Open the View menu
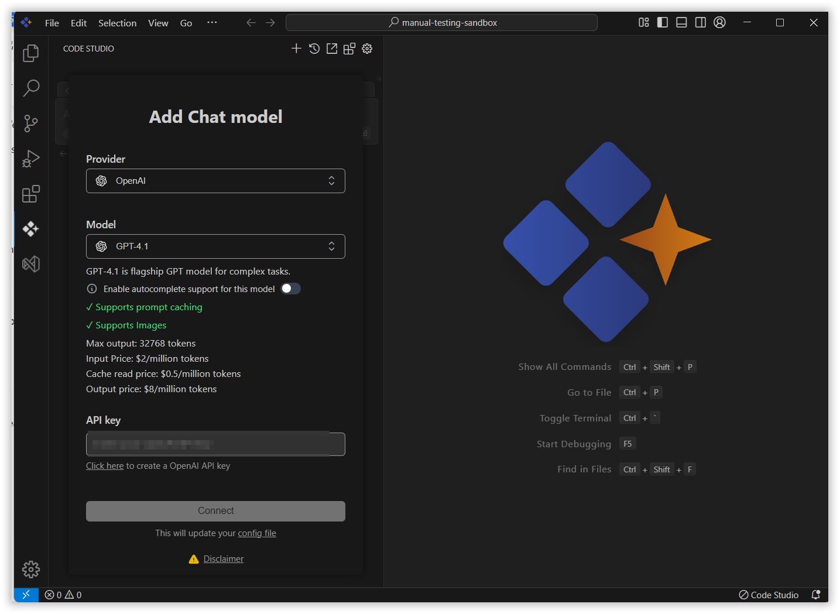 (158, 23)
